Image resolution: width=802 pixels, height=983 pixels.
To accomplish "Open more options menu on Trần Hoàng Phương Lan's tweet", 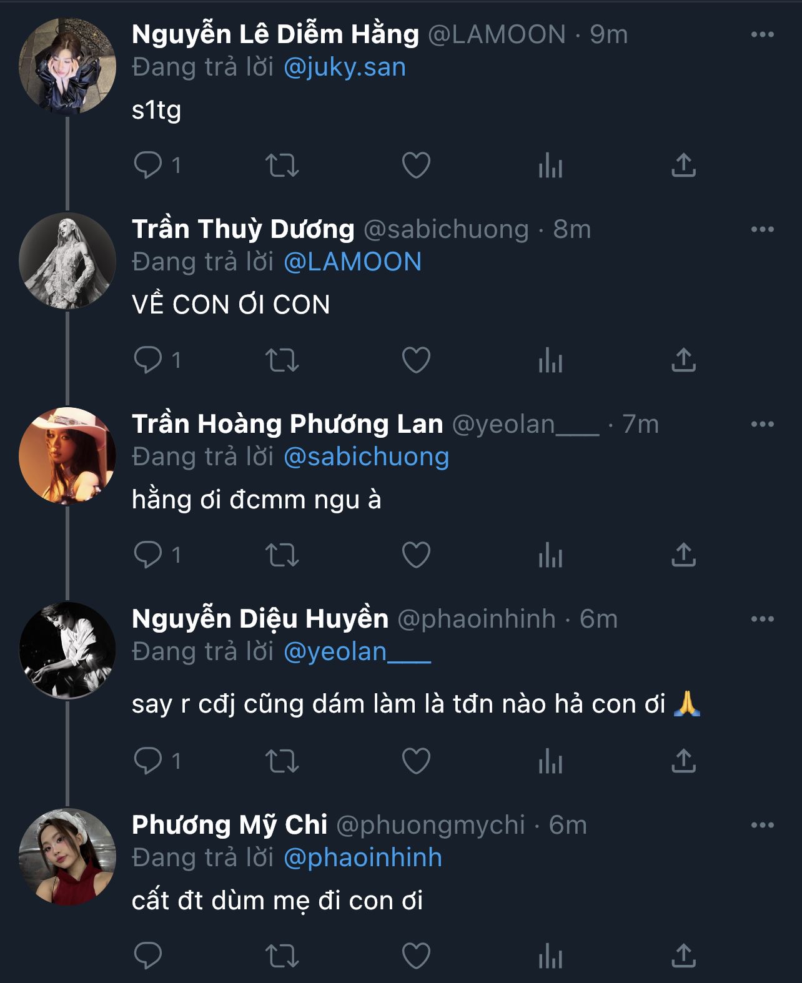I will click(762, 425).
